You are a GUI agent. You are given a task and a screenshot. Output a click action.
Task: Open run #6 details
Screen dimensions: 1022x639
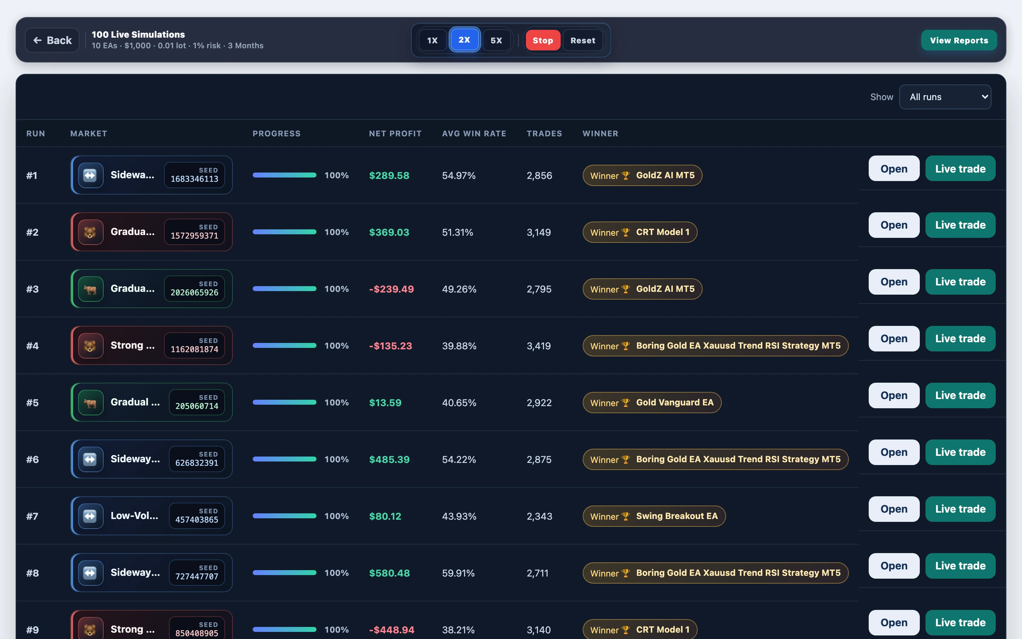[x=894, y=452]
